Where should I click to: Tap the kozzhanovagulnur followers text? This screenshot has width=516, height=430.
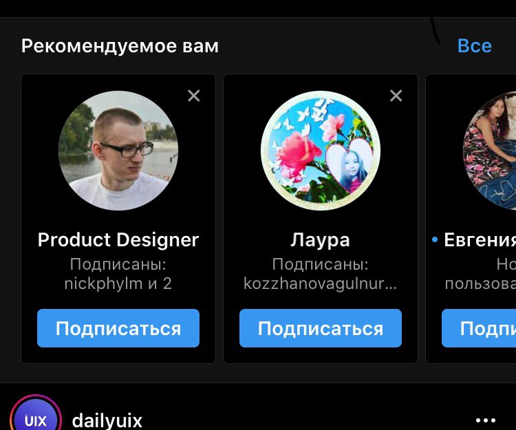[x=320, y=284]
